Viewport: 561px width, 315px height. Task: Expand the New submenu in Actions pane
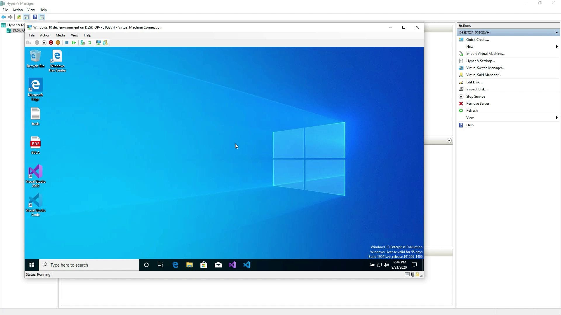click(556, 46)
